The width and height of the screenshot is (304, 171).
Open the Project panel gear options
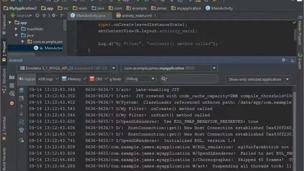[54, 15]
